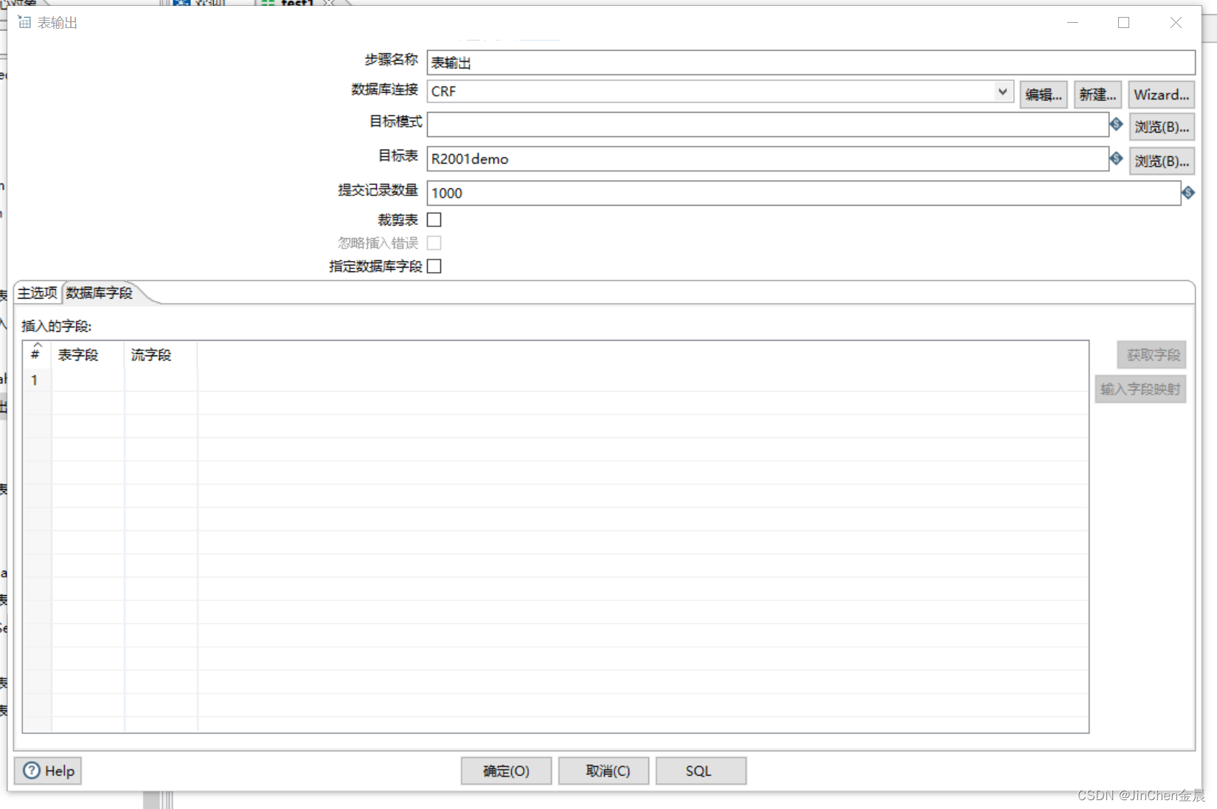Confirm with 确定(O) button
This screenshot has width=1217, height=809.
click(506, 771)
